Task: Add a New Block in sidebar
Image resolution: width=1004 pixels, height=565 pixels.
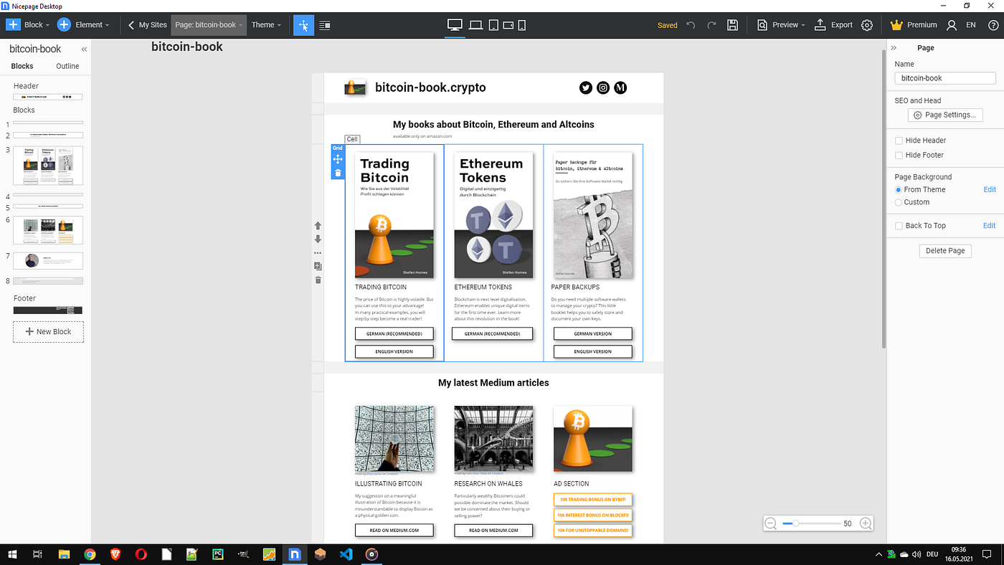Action: [48, 332]
